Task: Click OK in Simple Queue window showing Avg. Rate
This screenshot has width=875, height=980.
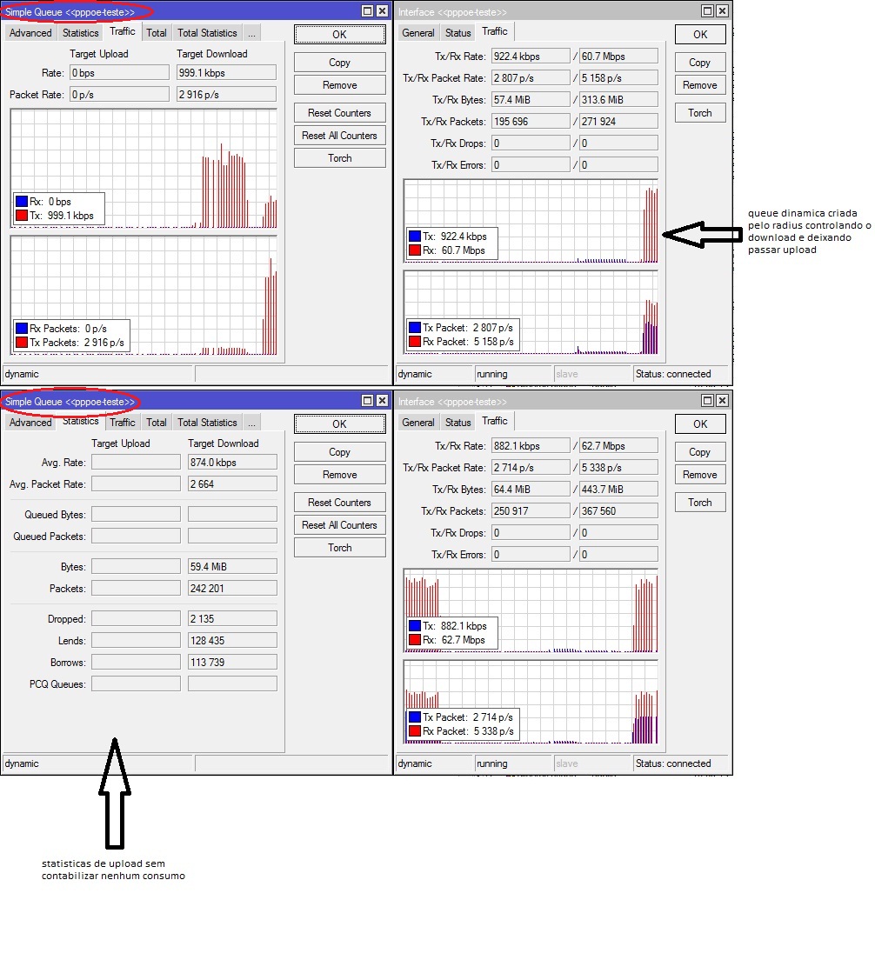Action: click(339, 423)
